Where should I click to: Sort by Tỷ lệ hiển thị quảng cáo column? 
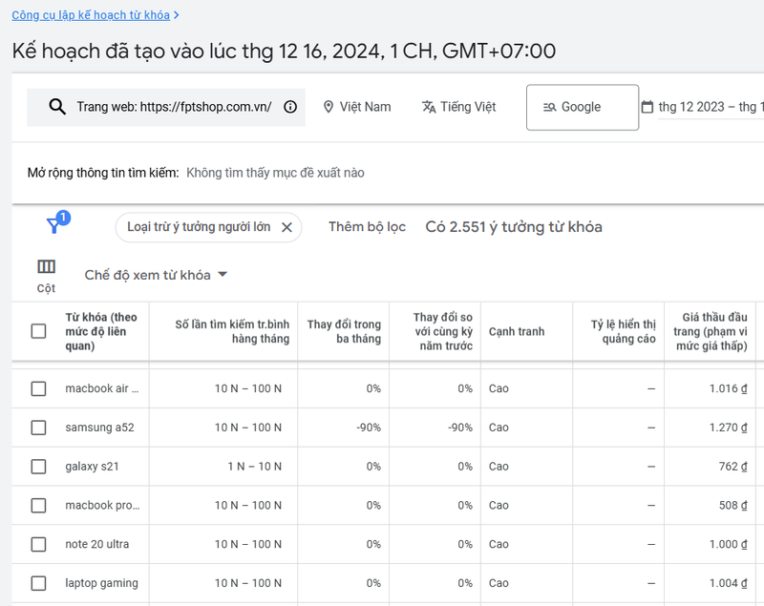[624, 331]
